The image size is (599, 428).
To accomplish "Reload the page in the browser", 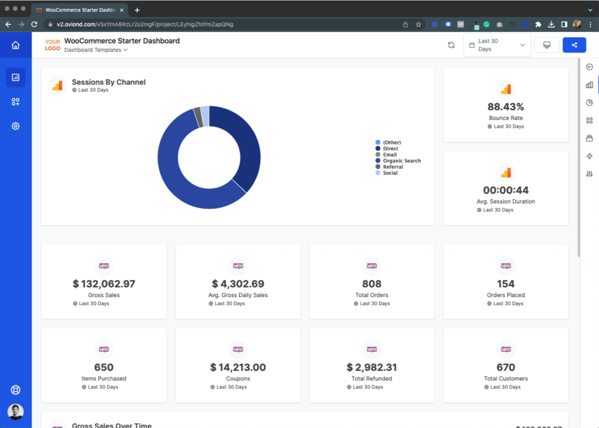I will coord(35,25).
